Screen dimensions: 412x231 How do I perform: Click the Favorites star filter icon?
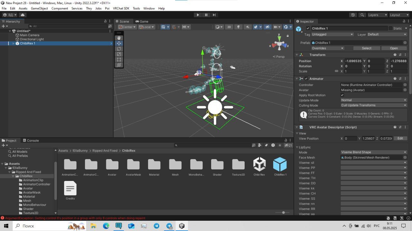(x=280, y=145)
